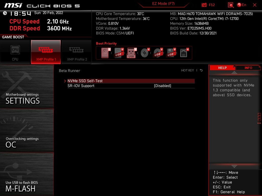Click the GAME BOOST label
Screen dimensions: 262x196
pos(13,37)
